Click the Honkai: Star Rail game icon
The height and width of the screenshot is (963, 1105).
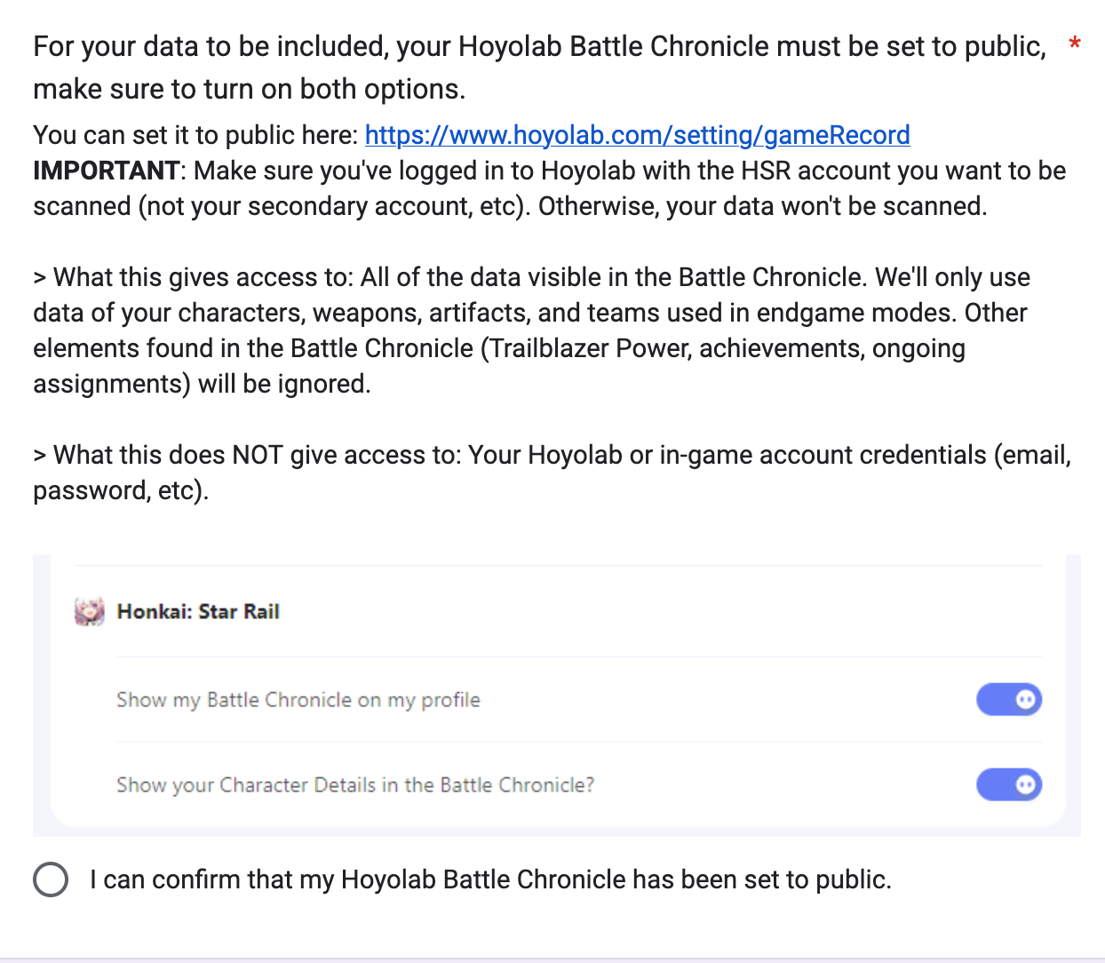[89, 611]
